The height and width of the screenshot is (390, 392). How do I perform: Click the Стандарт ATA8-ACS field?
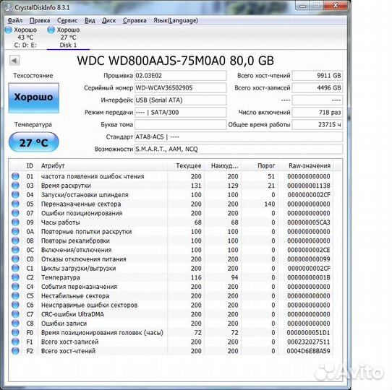click(239, 136)
